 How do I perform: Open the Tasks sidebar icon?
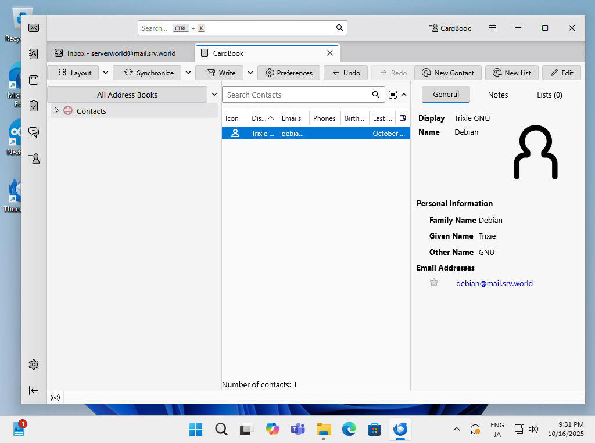point(34,106)
